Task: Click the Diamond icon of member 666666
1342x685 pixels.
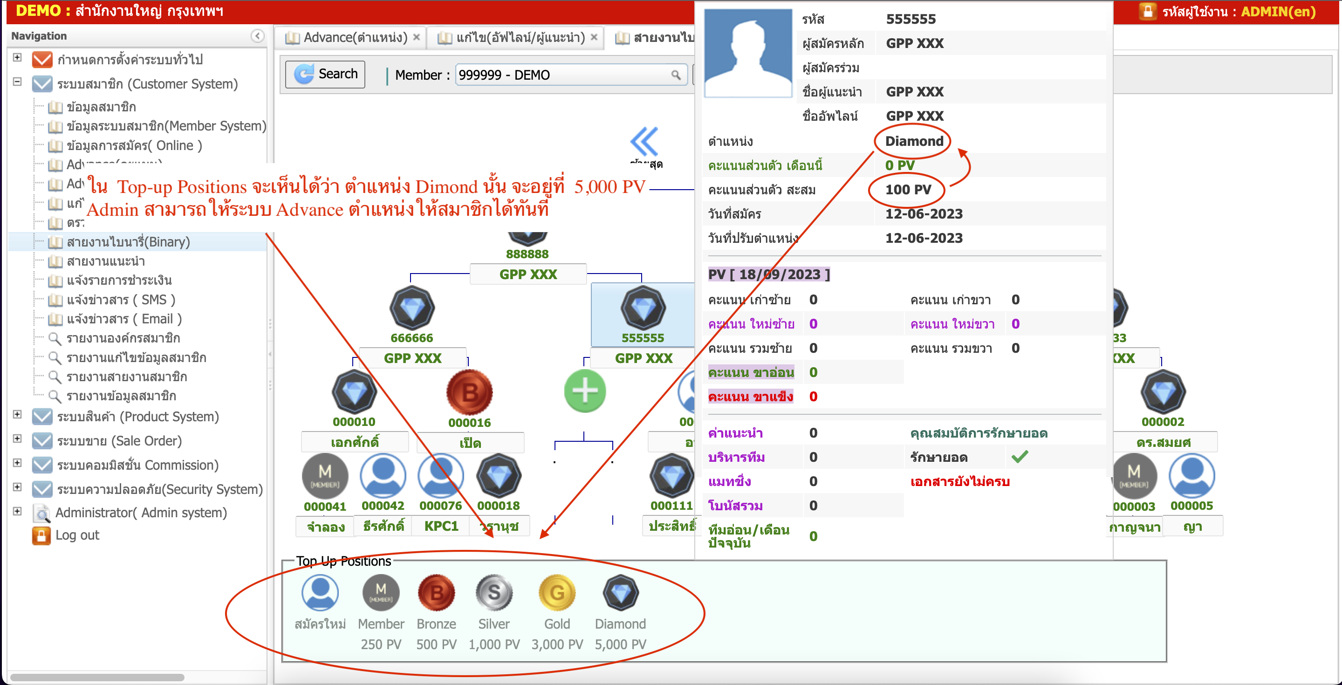Action: [411, 308]
